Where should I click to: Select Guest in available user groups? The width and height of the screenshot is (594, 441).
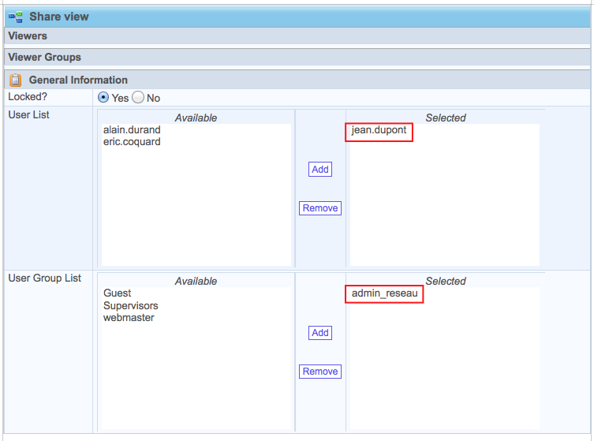118,293
